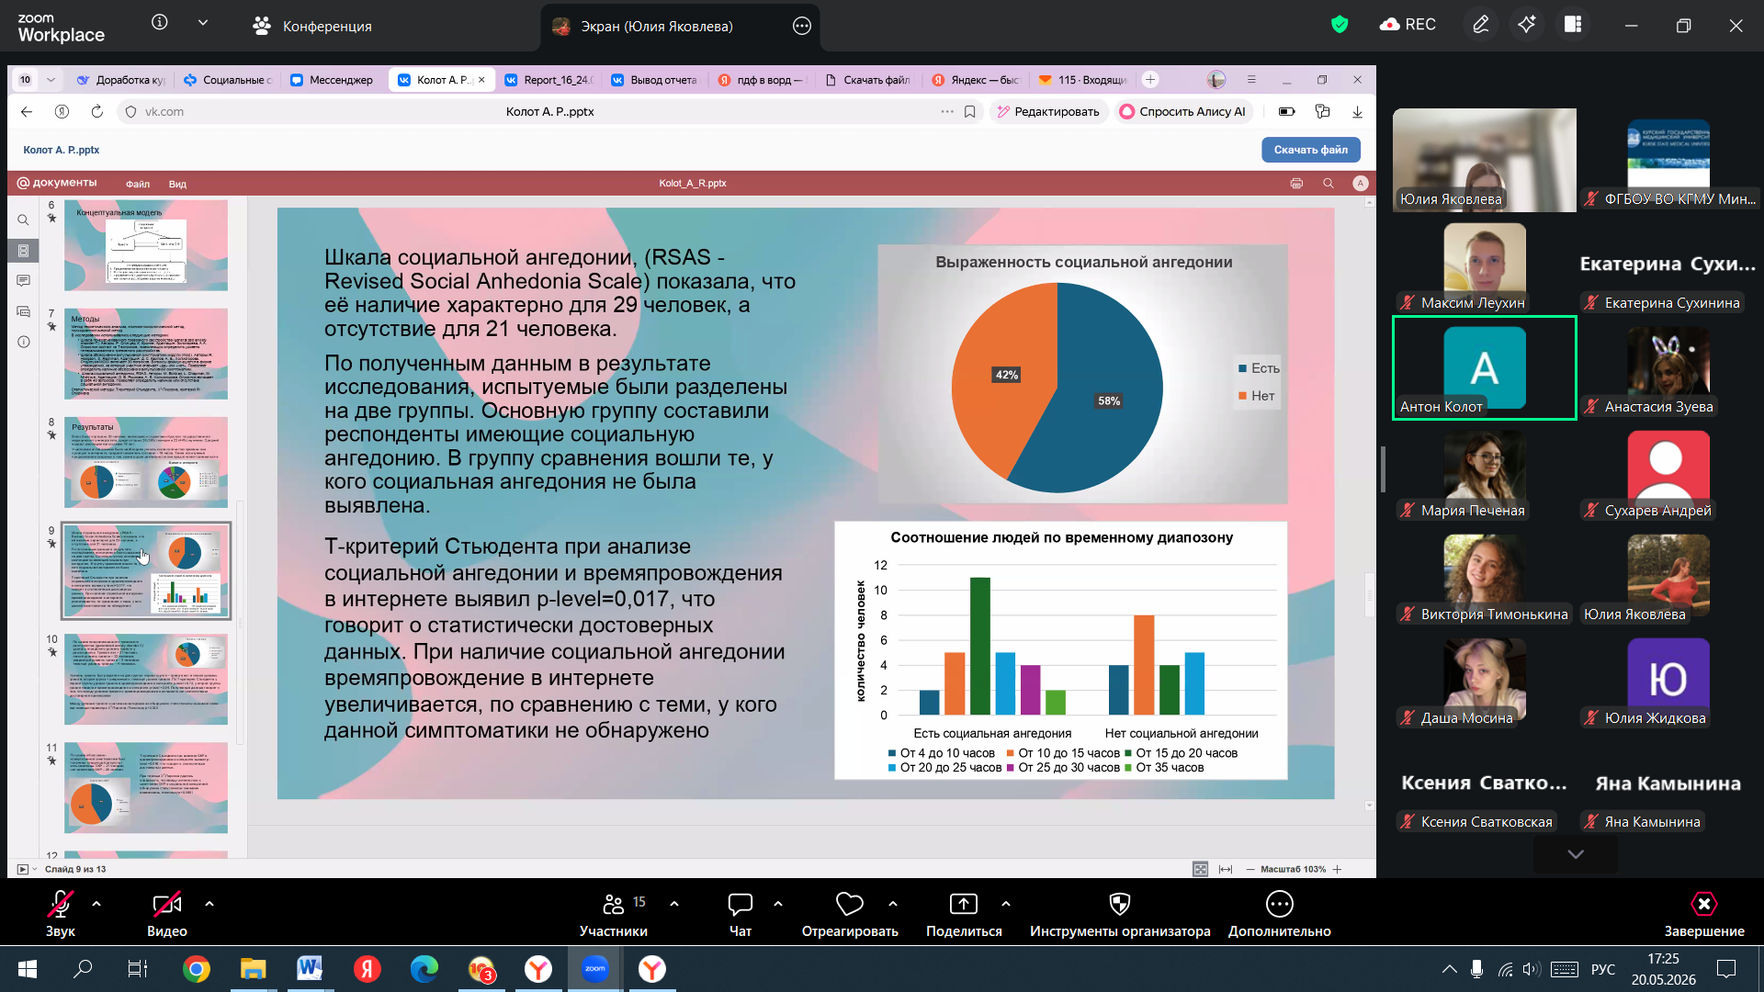The width and height of the screenshot is (1764, 992).
Task: Open the Участники participants panel
Action: (x=613, y=913)
